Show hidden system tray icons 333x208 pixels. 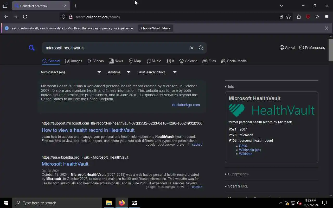[280, 203]
